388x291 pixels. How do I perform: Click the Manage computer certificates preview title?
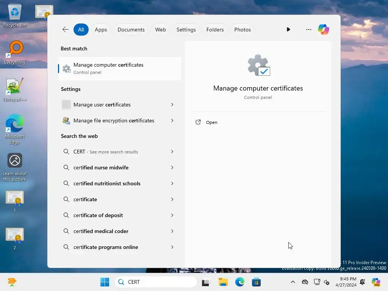(258, 88)
